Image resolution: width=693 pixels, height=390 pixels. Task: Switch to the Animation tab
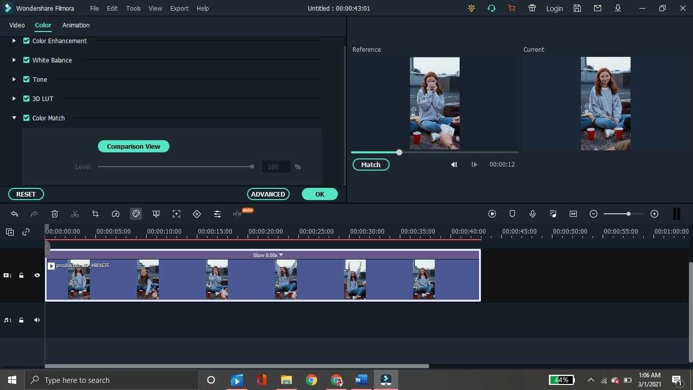click(x=76, y=25)
